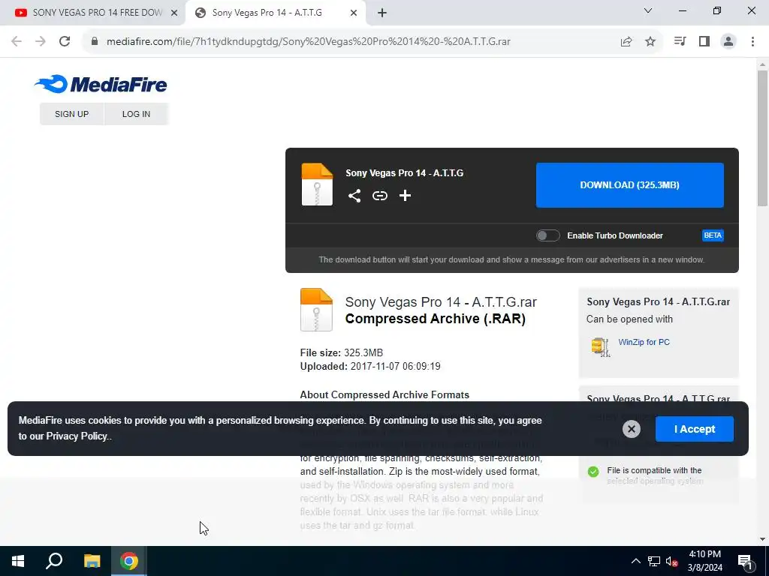
Task: Click the SIGN UP button
Action: pyautogui.click(x=71, y=114)
